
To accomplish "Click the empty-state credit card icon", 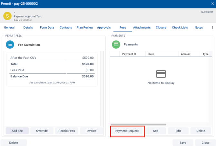I will (x=161, y=74).
